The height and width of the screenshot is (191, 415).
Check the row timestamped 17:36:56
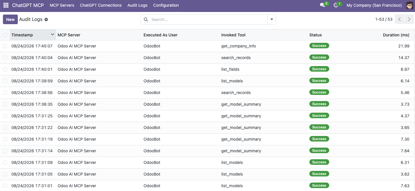coord(5,93)
